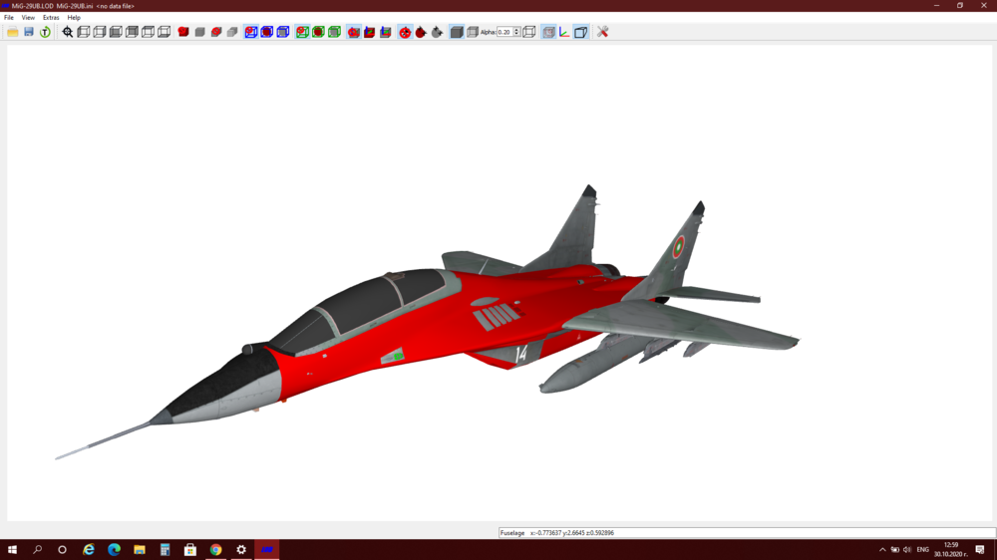Save using the blue floppy disk icon
Image resolution: width=997 pixels, height=560 pixels.
29,32
